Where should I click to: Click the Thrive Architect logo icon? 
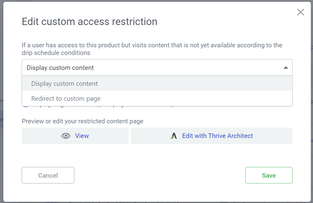(174, 136)
